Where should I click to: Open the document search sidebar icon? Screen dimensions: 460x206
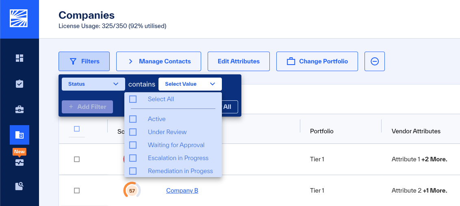(20, 186)
